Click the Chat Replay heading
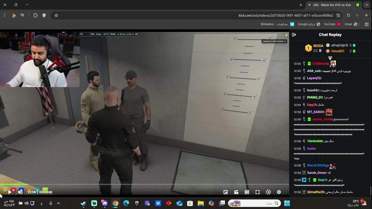Viewport: 372px width, 209px height. (330, 35)
